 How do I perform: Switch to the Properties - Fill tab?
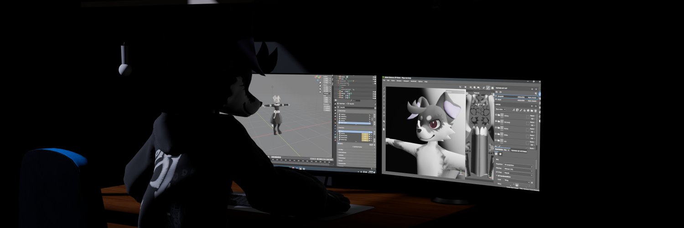coord(502,150)
